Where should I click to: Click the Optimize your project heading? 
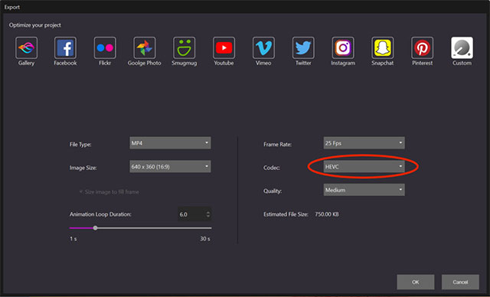[x=35, y=25]
